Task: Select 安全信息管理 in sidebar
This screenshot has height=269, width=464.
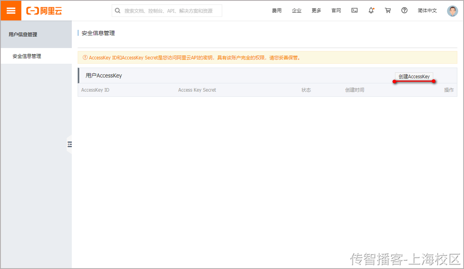Action: (x=27, y=56)
